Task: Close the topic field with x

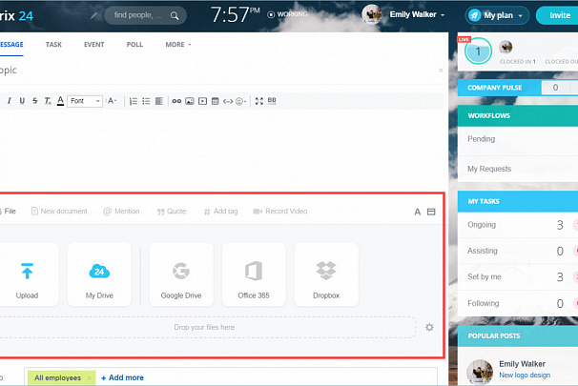Action: point(441,70)
